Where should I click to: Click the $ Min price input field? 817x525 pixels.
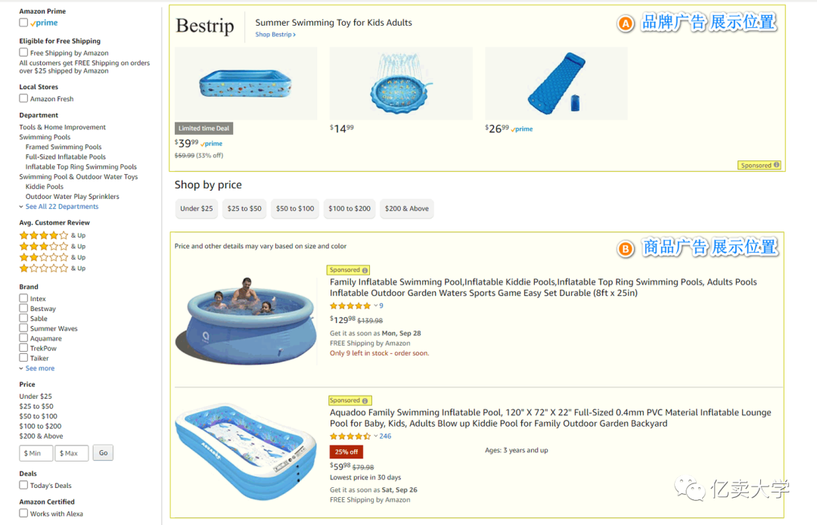click(36, 453)
